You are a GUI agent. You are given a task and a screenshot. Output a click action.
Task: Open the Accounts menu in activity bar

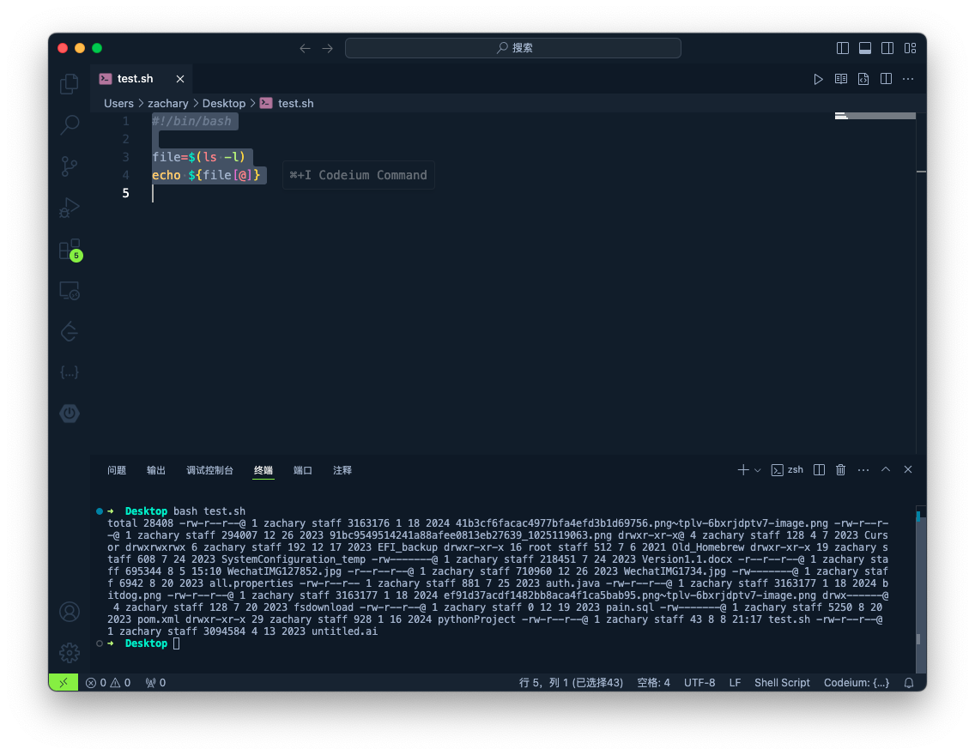(x=69, y=612)
